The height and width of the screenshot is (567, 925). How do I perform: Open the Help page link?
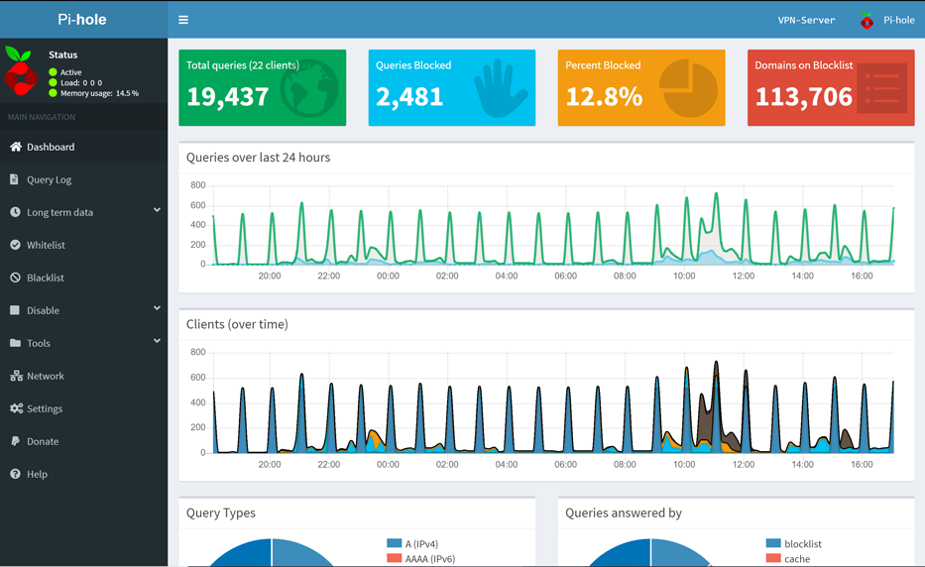(x=83, y=474)
